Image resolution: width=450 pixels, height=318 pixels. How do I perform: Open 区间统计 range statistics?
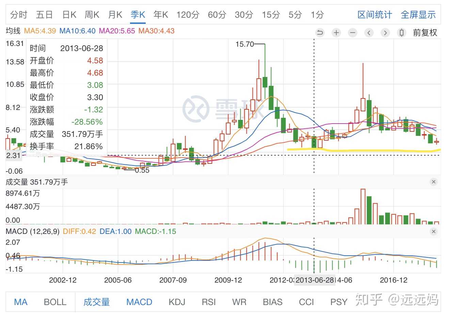pyautogui.click(x=375, y=15)
